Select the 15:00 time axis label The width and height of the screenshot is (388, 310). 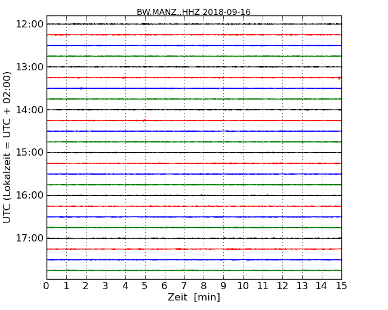[x=30, y=153]
